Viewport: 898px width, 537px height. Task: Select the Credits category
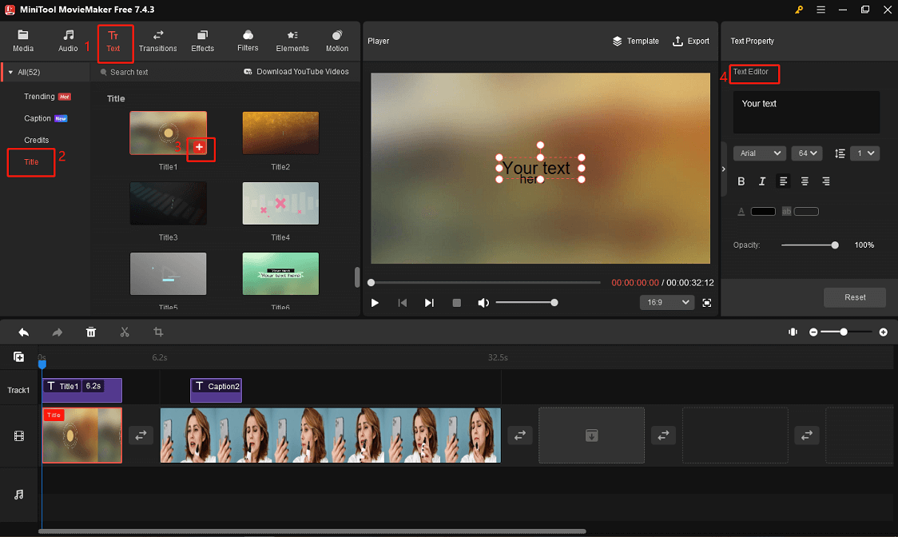pyautogui.click(x=36, y=140)
